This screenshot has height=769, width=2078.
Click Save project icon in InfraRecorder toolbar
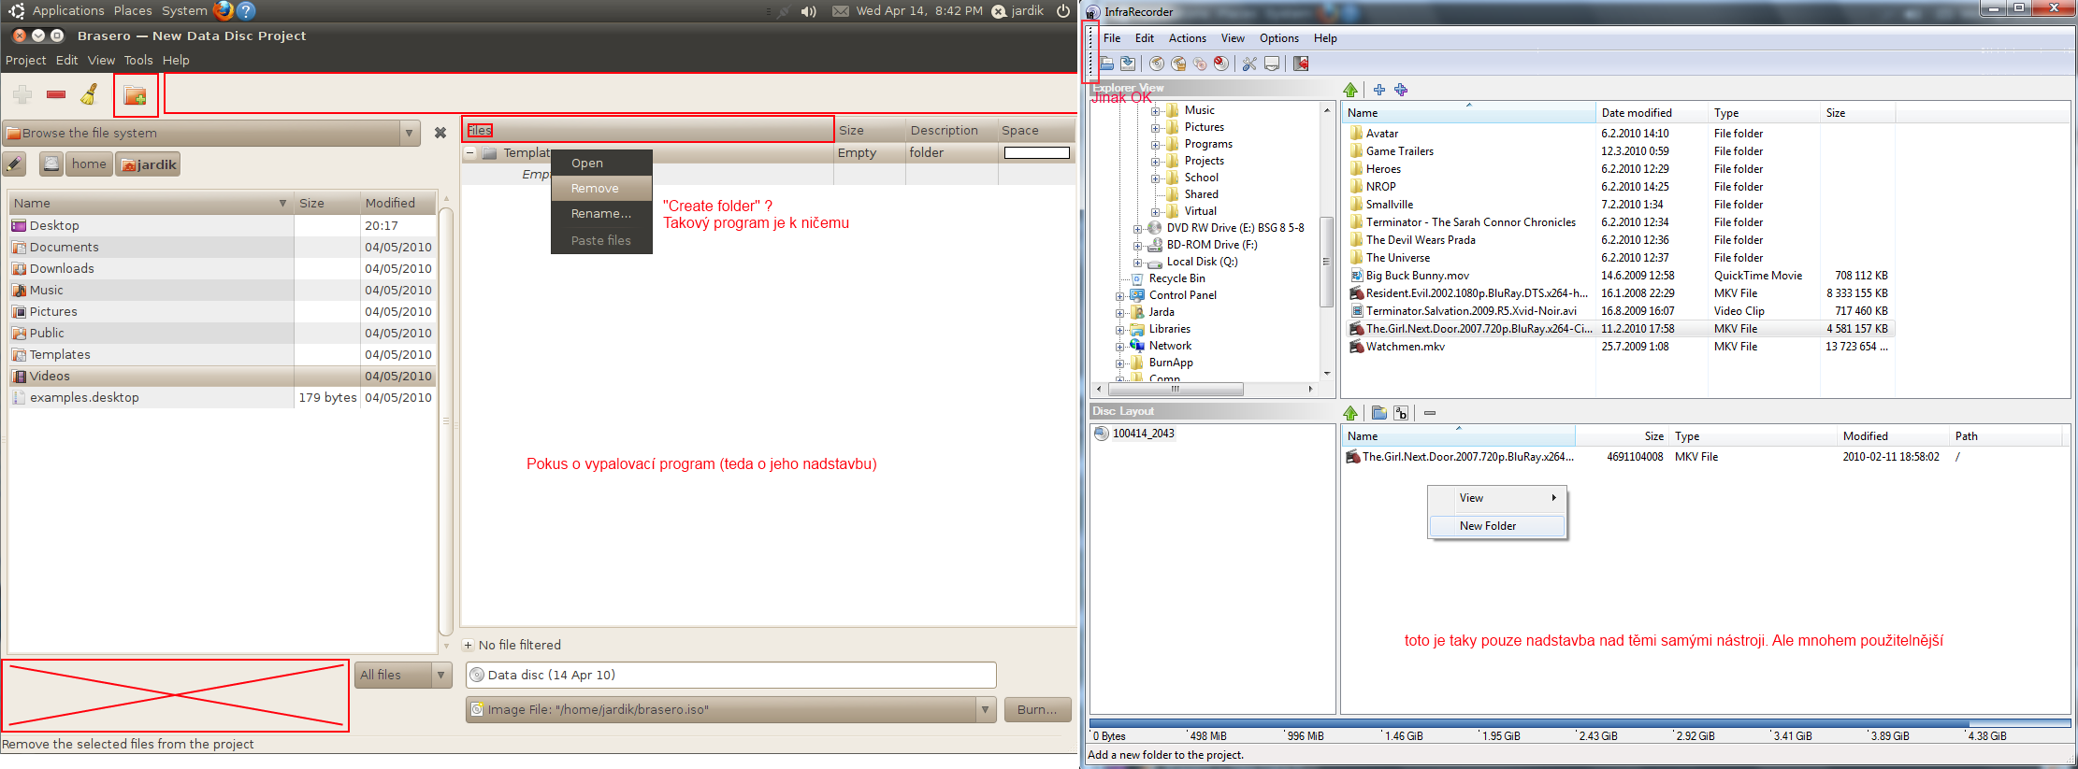1128,64
